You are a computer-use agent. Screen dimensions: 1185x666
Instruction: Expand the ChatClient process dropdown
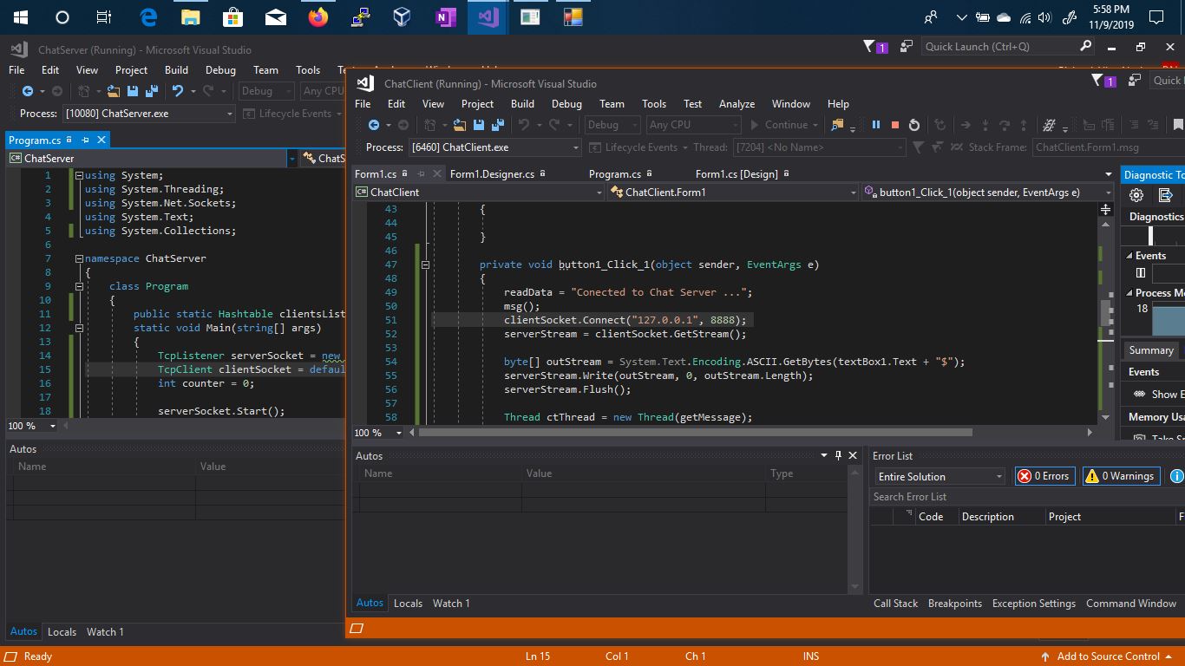click(574, 147)
